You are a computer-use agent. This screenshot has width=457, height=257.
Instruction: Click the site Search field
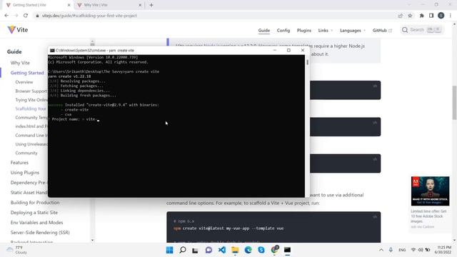tap(422, 30)
